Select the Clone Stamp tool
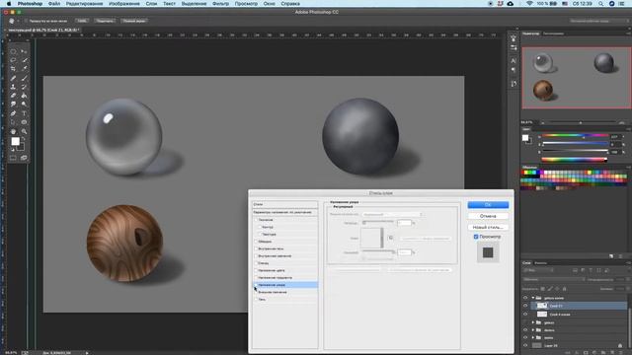 click(x=13, y=87)
